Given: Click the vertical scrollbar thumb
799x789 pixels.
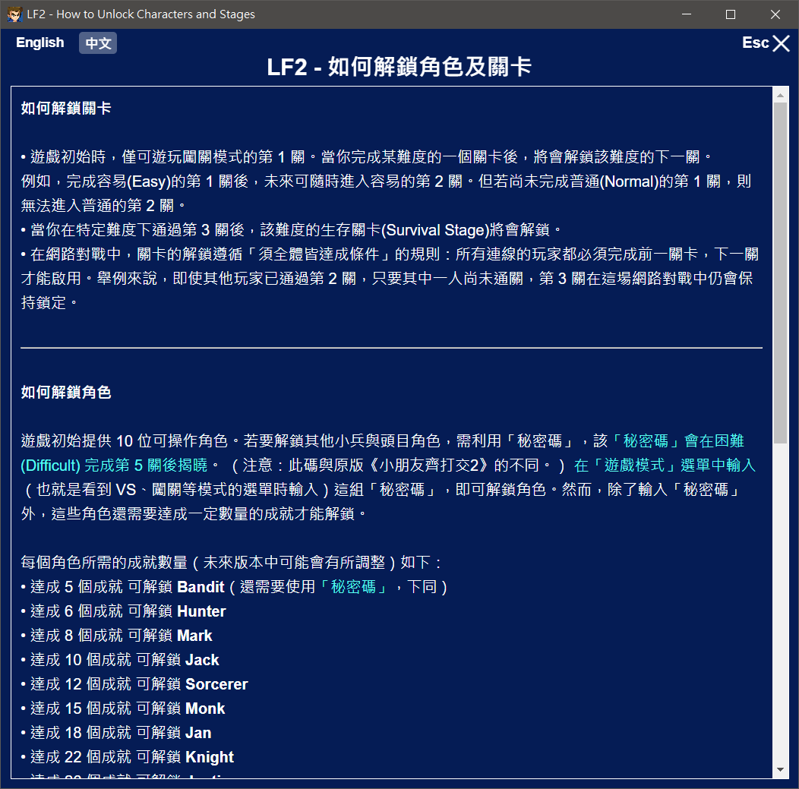Looking at the screenshot, I should pos(780,273).
